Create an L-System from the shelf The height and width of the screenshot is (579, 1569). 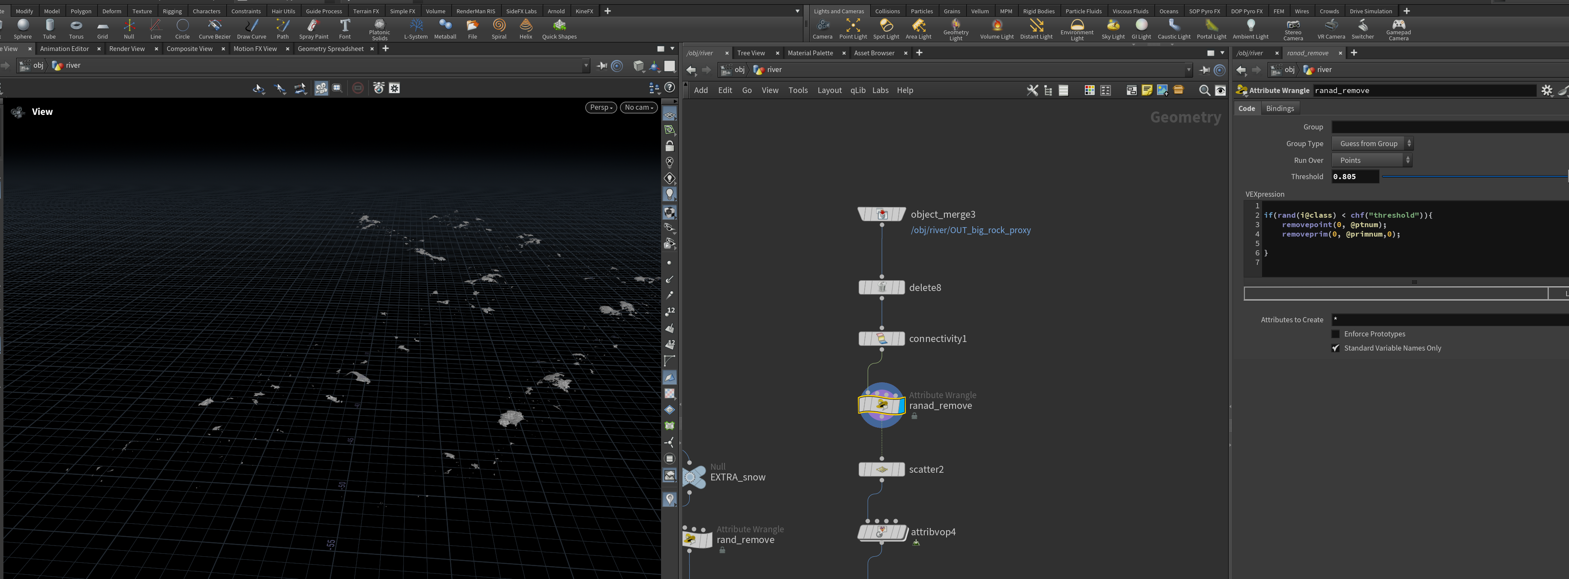click(x=416, y=29)
